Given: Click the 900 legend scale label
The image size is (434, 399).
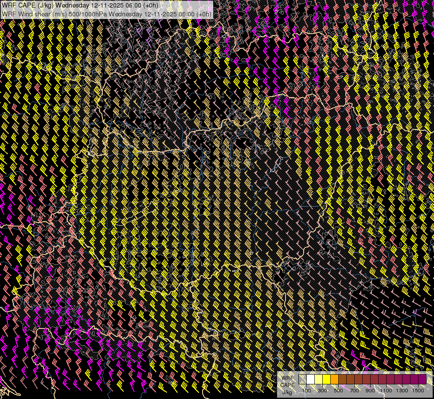Looking at the screenshot, I should click(370, 391).
